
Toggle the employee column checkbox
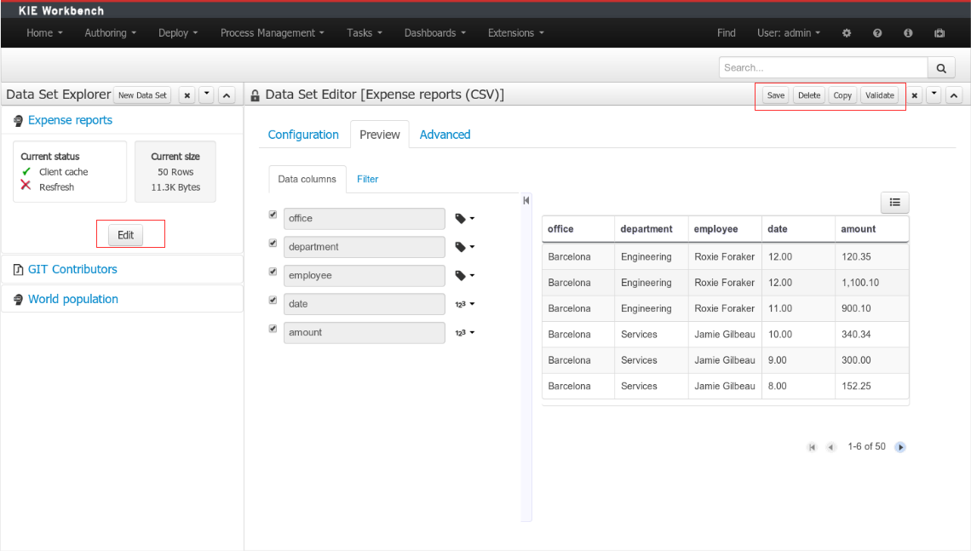click(273, 272)
